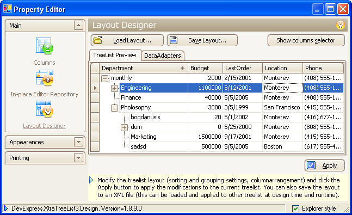
Task: Expand the dom tree node
Action: pos(125,127)
